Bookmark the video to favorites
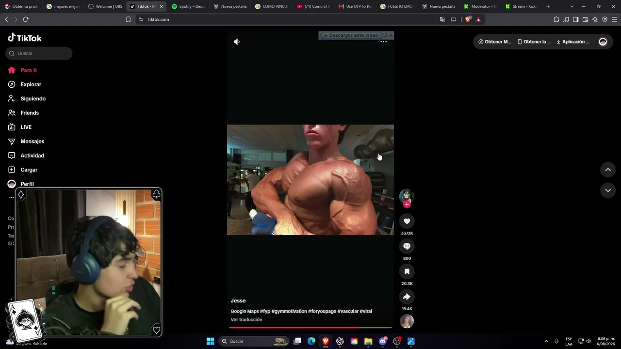Viewport: 621px width, 349px height. [407, 271]
